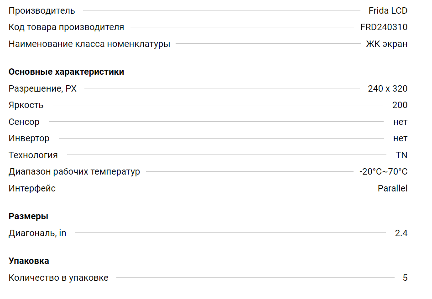The height and width of the screenshot is (299, 432).
Task: Click the 'Код товара производителя' label
Action: point(66,27)
